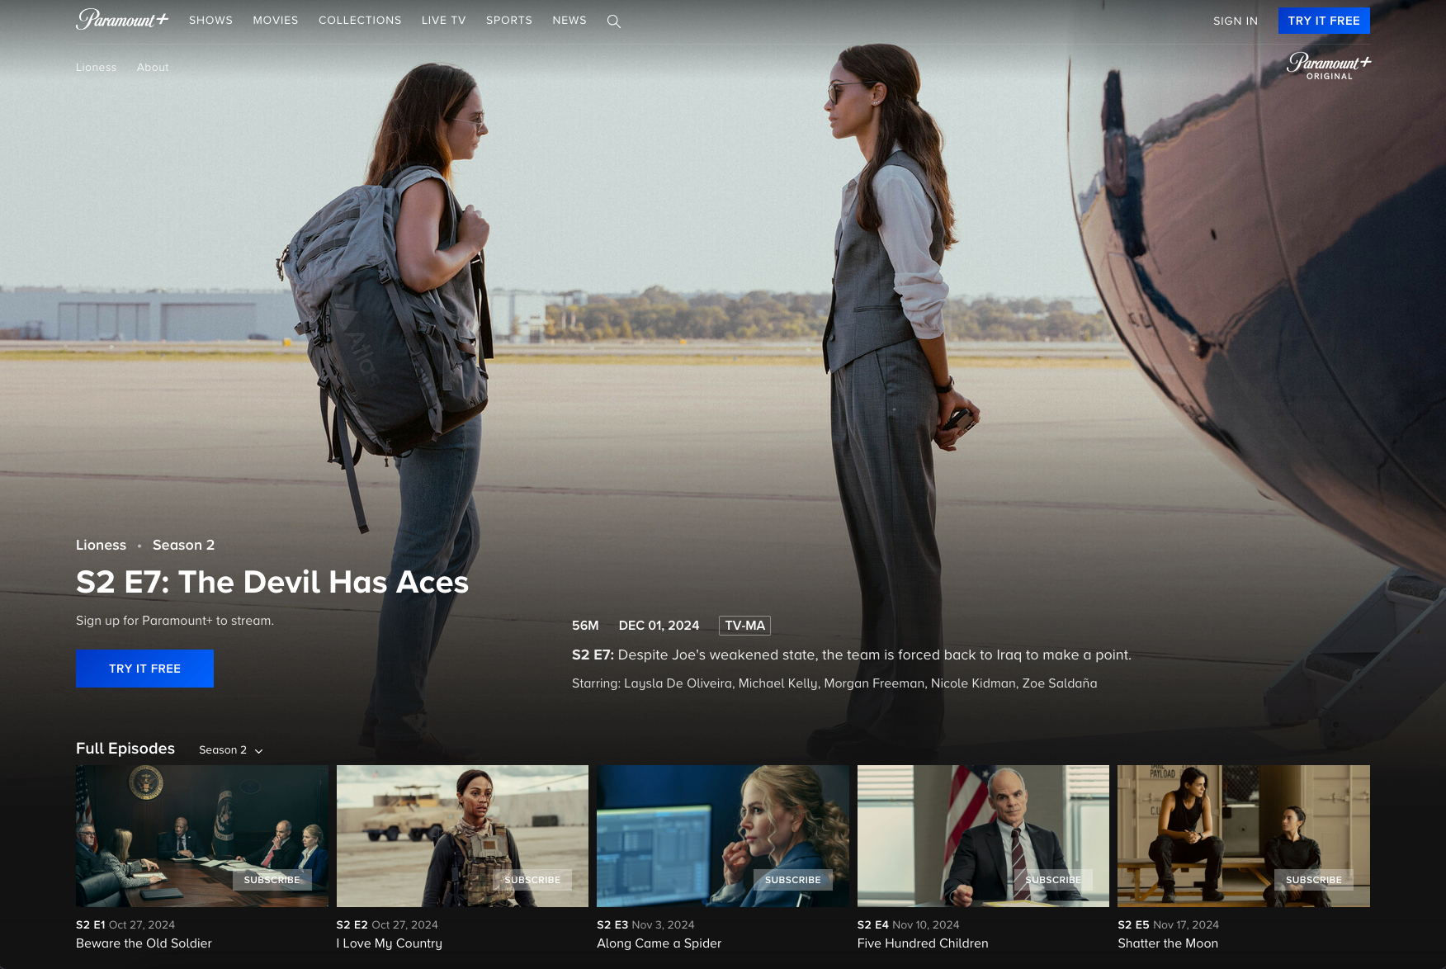The image size is (1446, 969).
Task: Click the Along Came a Spider title
Action: [659, 943]
